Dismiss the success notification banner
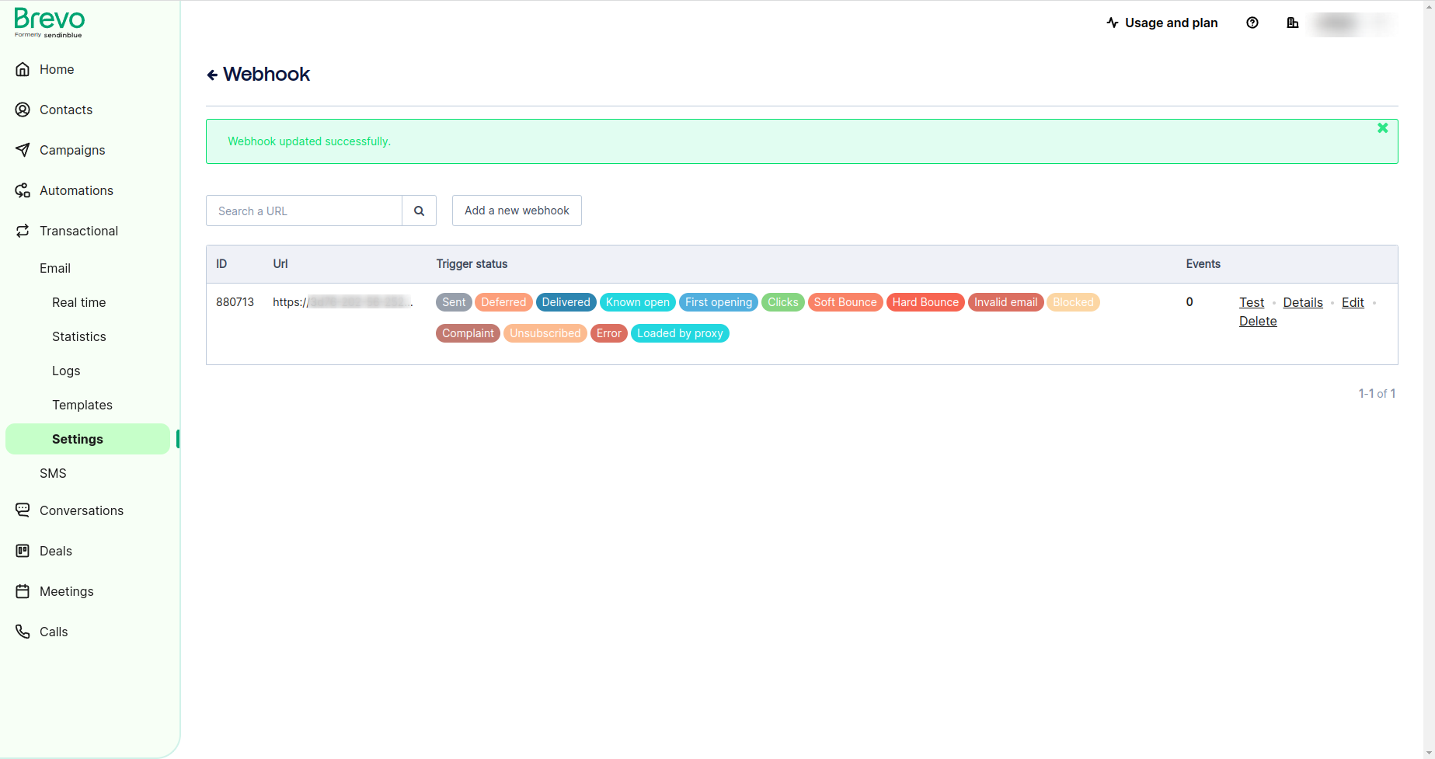The width and height of the screenshot is (1435, 759). 1382,128
